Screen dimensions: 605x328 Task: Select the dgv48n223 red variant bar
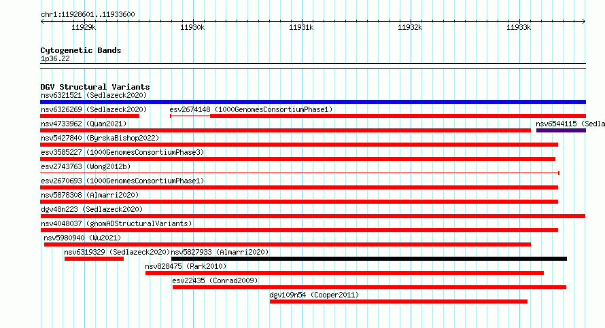pyautogui.click(x=313, y=216)
